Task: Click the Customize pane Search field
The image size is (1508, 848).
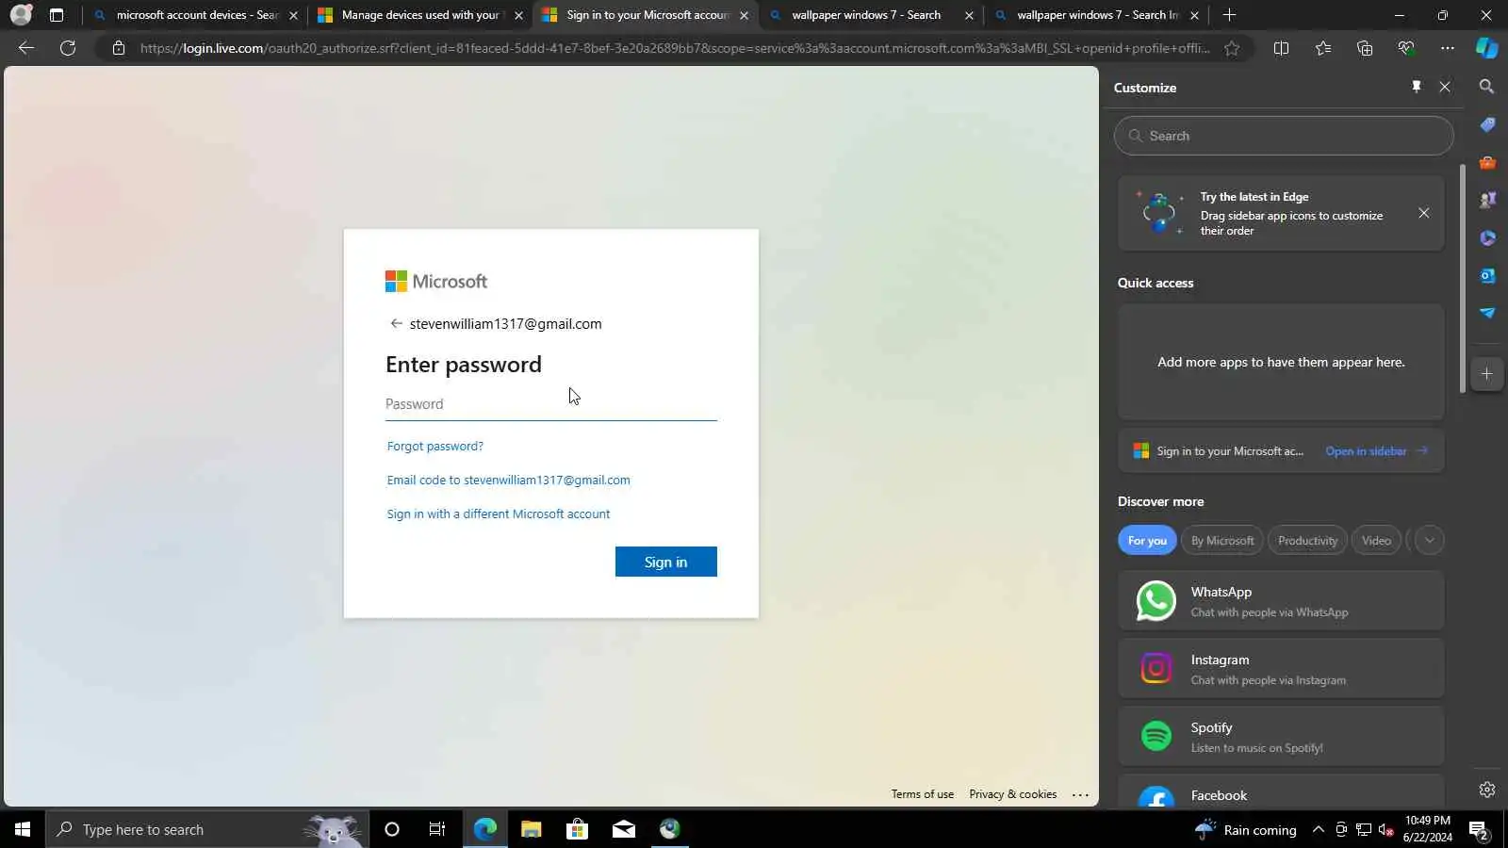Action: pos(1284,136)
